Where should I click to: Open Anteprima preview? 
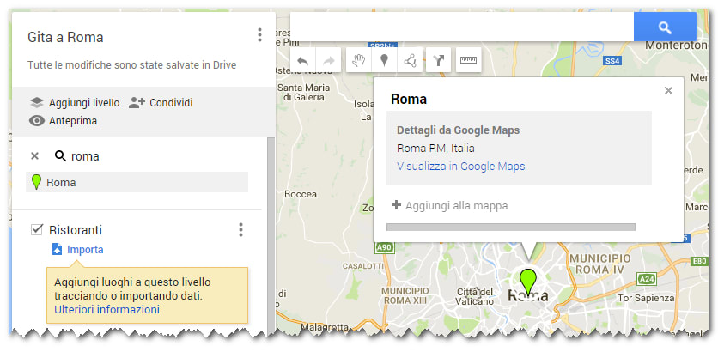click(x=64, y=121)
